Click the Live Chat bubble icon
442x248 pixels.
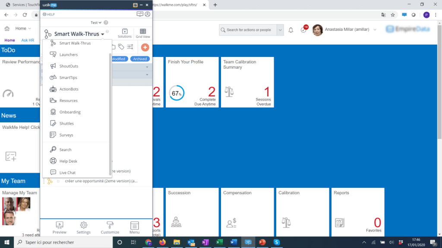pos(53,172)
